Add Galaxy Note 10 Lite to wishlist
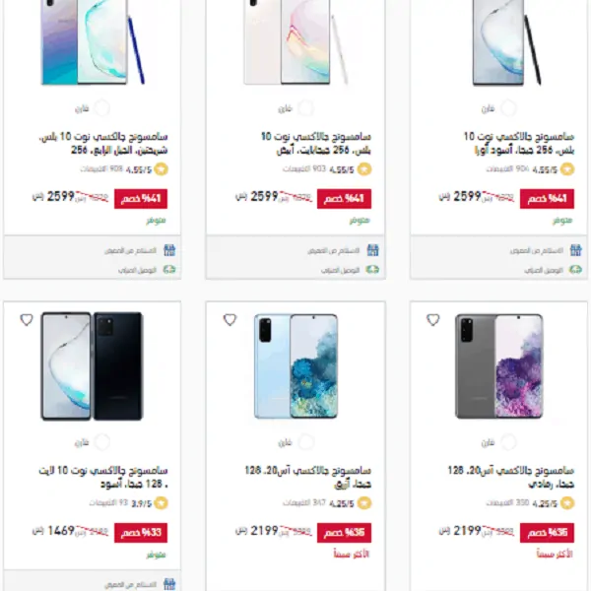 tap(27, 319)
